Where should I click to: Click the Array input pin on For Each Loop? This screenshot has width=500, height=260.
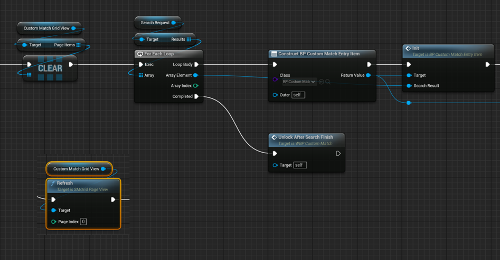(x=140, y=75)
